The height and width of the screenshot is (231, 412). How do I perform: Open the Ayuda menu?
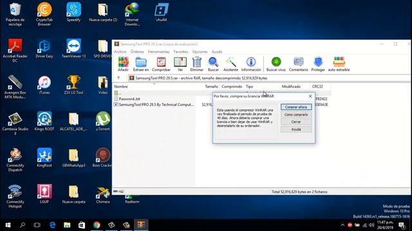217,51
